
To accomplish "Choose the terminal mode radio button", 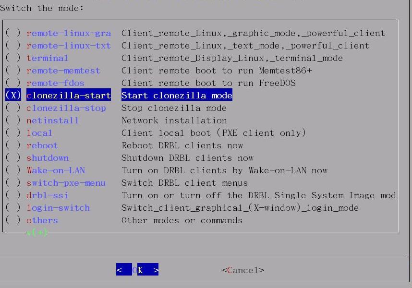I will 13,58.
